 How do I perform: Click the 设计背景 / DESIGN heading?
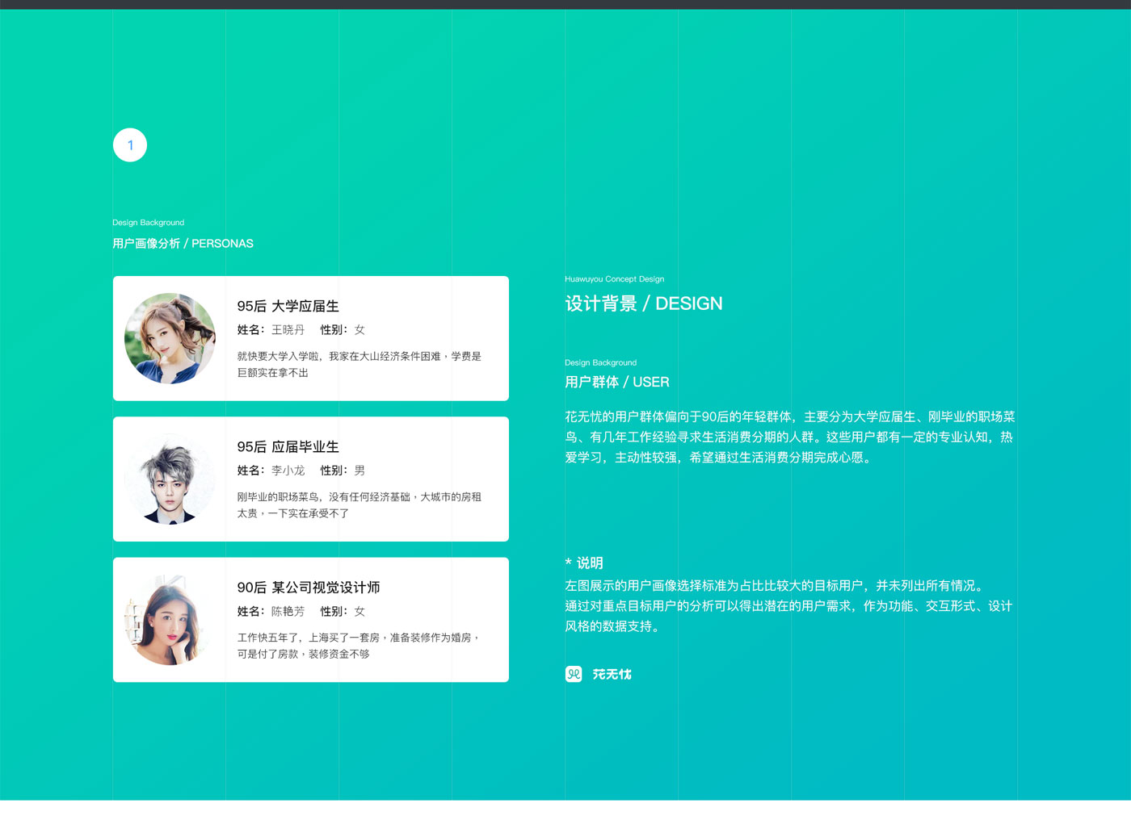[643, 303]
